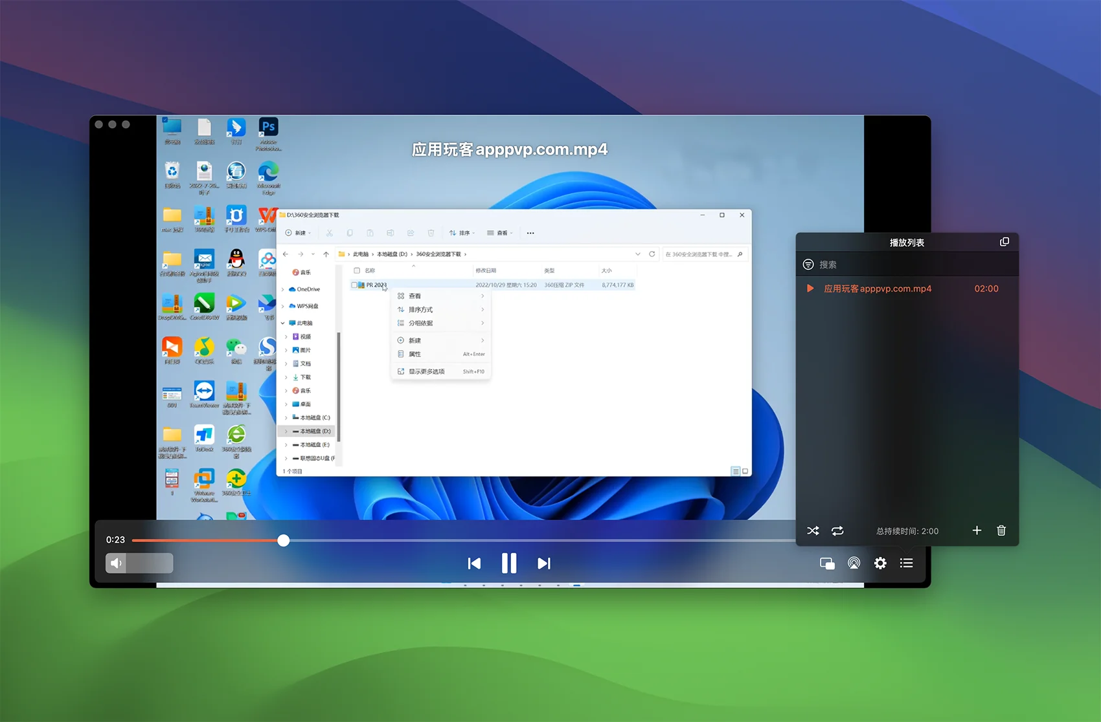This screenshot has height=722, width=1101.
Task: Expand 视频 in Explorer sidebar
Action: coord(286,336)
